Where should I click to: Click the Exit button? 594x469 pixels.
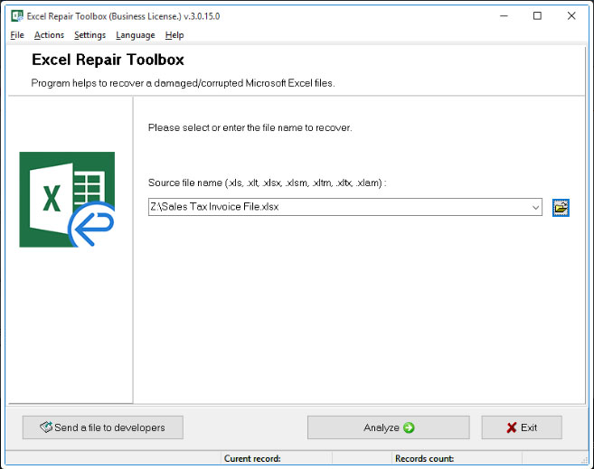coord(522,427)
